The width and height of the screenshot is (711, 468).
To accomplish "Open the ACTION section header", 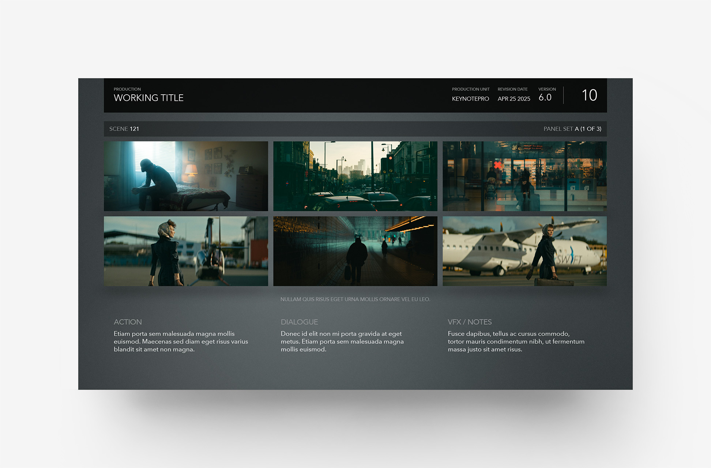I will pos(128,322).
